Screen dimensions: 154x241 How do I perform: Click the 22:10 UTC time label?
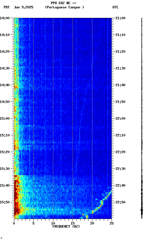pyautogui.click(x=121, y=135)
